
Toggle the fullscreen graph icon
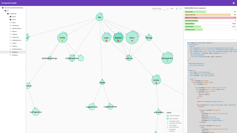pyautogui.click(x=180, y=8)
